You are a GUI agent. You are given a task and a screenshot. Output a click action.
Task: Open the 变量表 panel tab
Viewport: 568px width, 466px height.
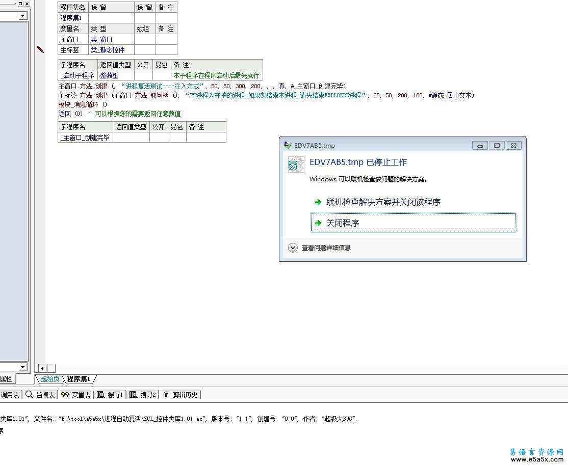point(75,395)
